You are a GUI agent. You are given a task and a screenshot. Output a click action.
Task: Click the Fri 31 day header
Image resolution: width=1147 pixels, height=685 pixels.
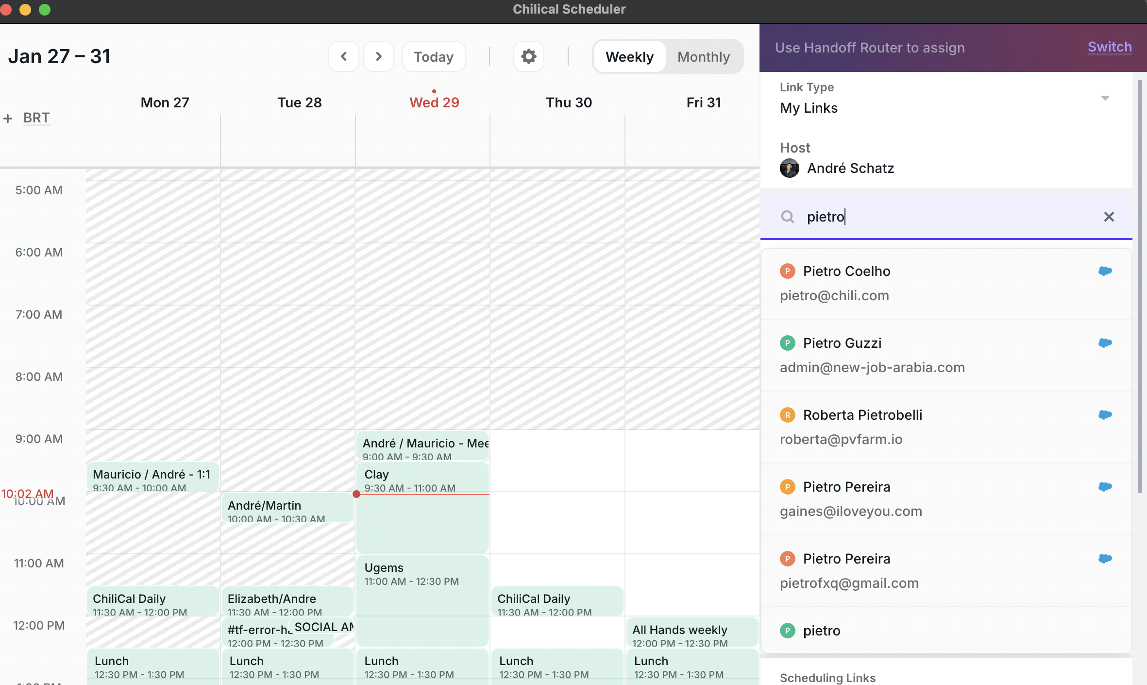pyautogui.click(x=704, y=103)
